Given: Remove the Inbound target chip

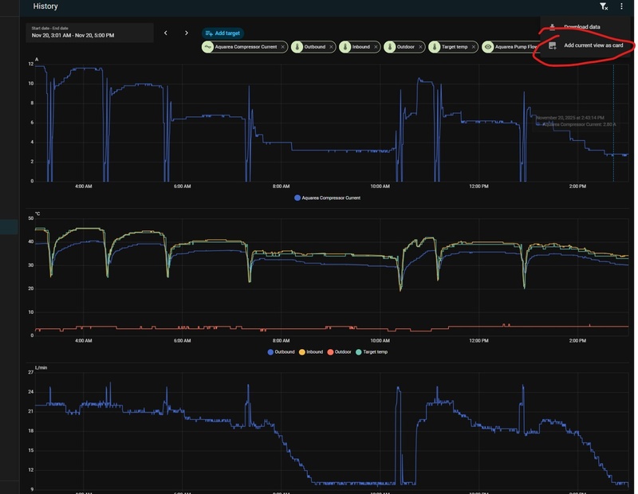Looking at the screenshot, I should point(376,47).
